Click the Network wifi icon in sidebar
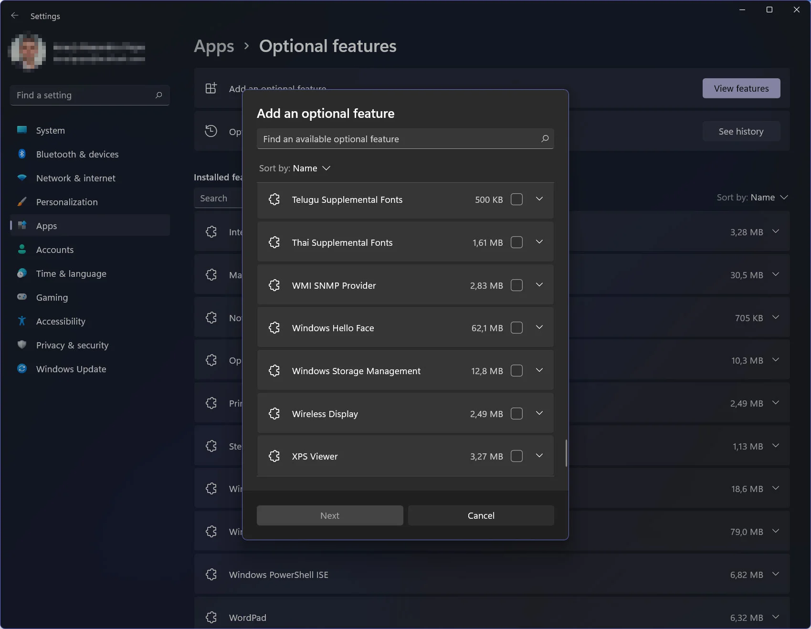 [x=22, y=178]
